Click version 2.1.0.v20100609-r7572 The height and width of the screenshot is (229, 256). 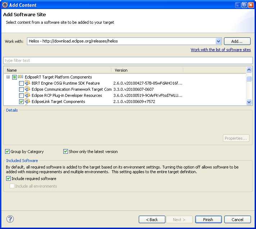pyautogui.click(x=134, y=102)
